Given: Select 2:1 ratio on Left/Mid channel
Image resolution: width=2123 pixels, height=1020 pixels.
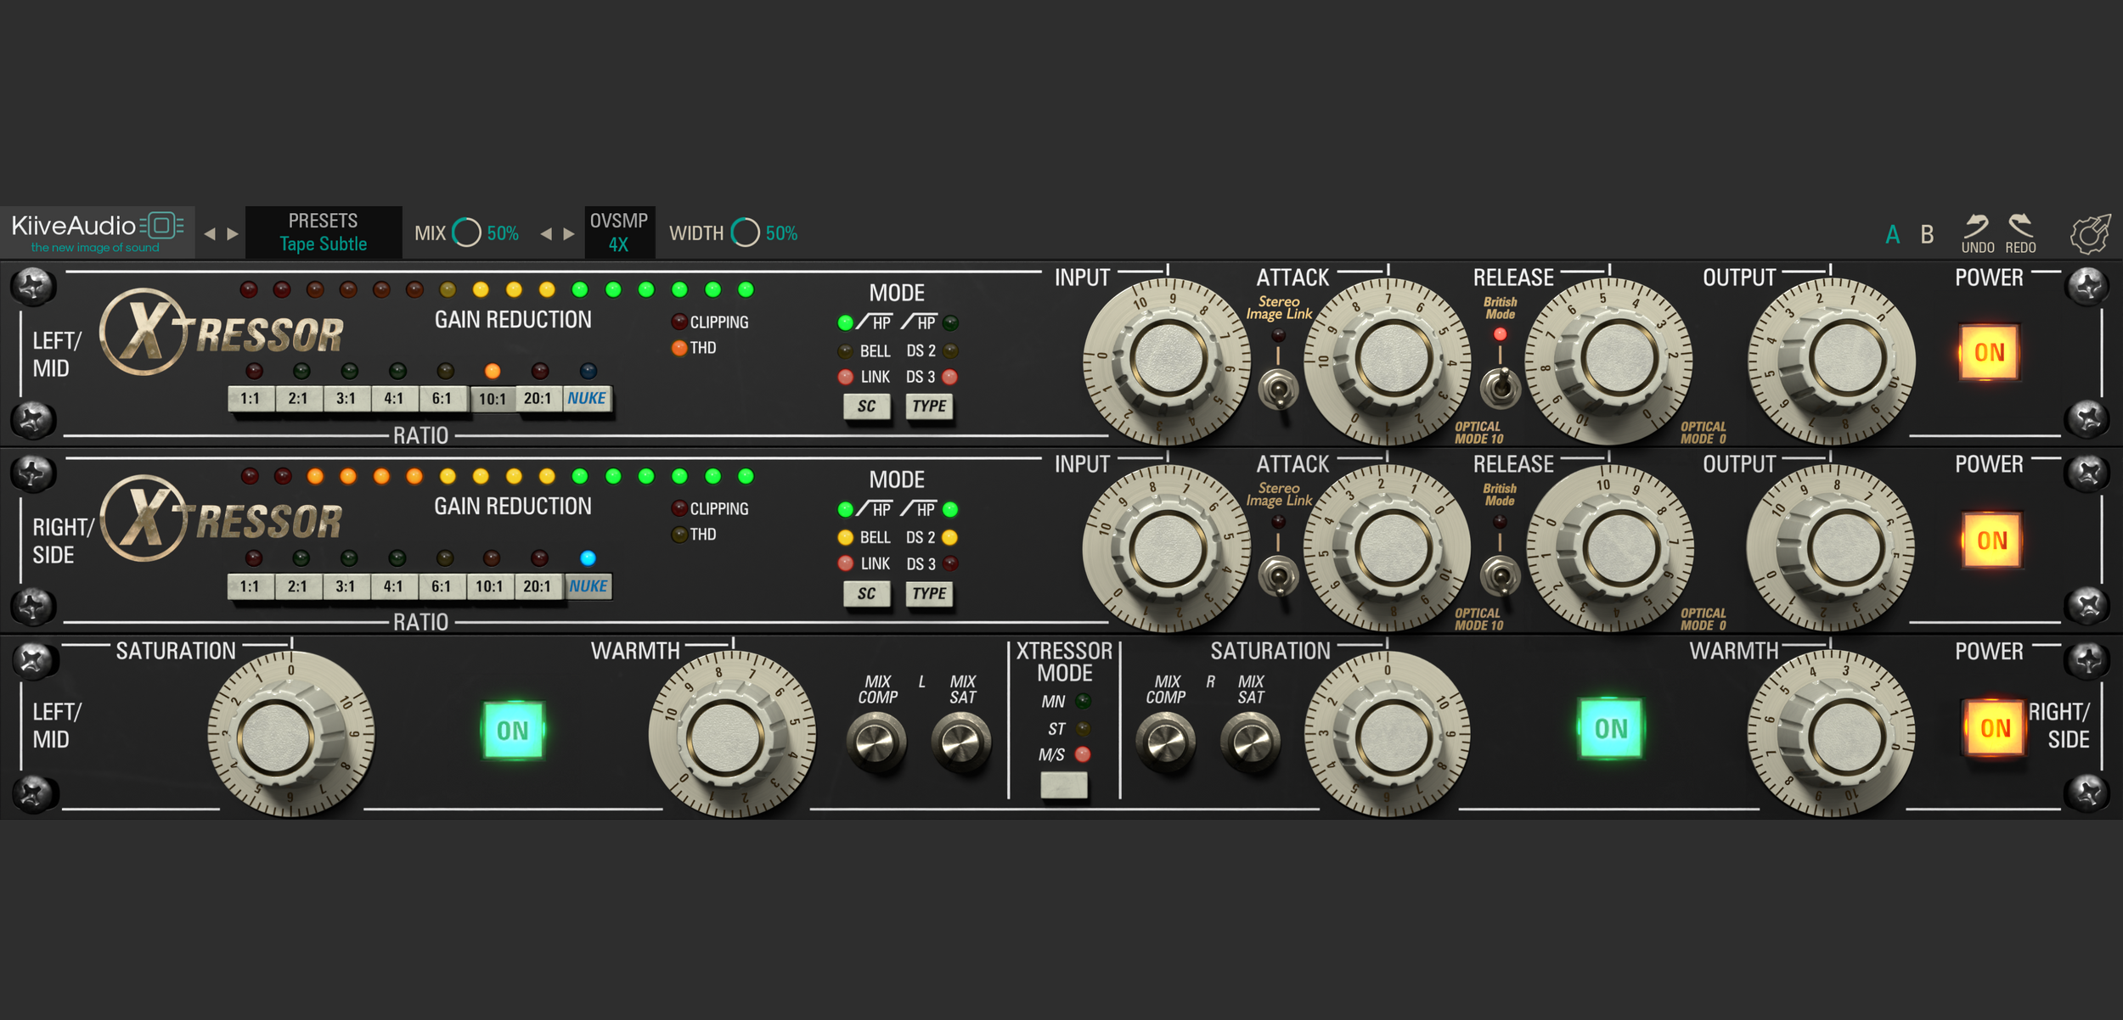Looking at the screenshot, I should click(298, 399).
